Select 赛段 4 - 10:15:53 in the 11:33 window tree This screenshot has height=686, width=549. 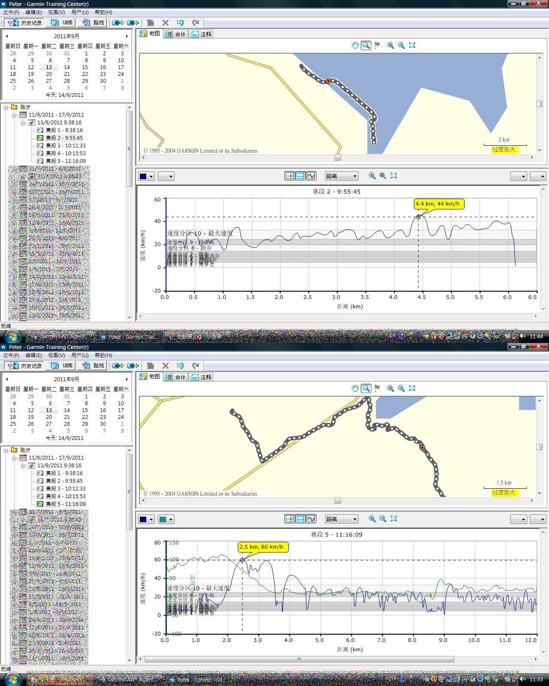[66, 496]
